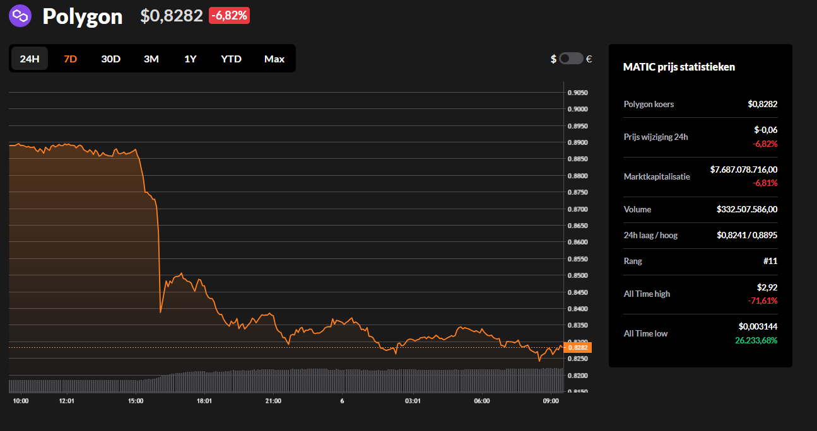Click the dollar symbol beside the toggle
Viewport: 817px width, 431px height.
click(553, 59)
